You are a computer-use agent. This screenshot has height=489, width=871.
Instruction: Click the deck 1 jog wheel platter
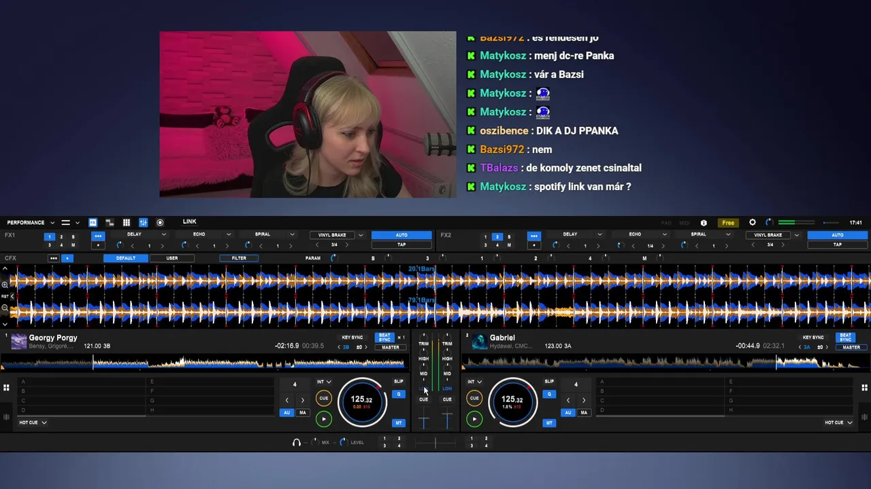click(362, 402)
